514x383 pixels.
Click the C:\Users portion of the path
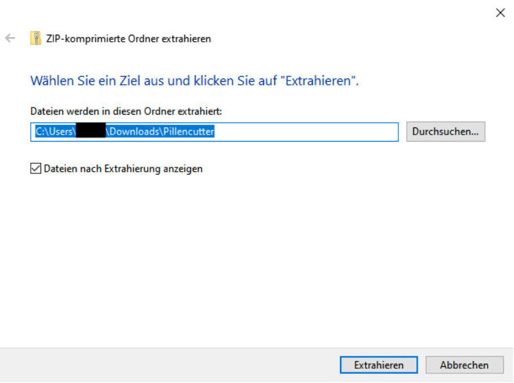coord(54,132)
